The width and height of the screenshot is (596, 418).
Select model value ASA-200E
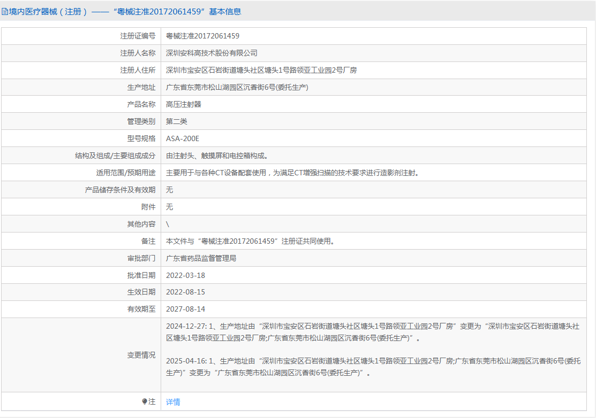[183, 138]
